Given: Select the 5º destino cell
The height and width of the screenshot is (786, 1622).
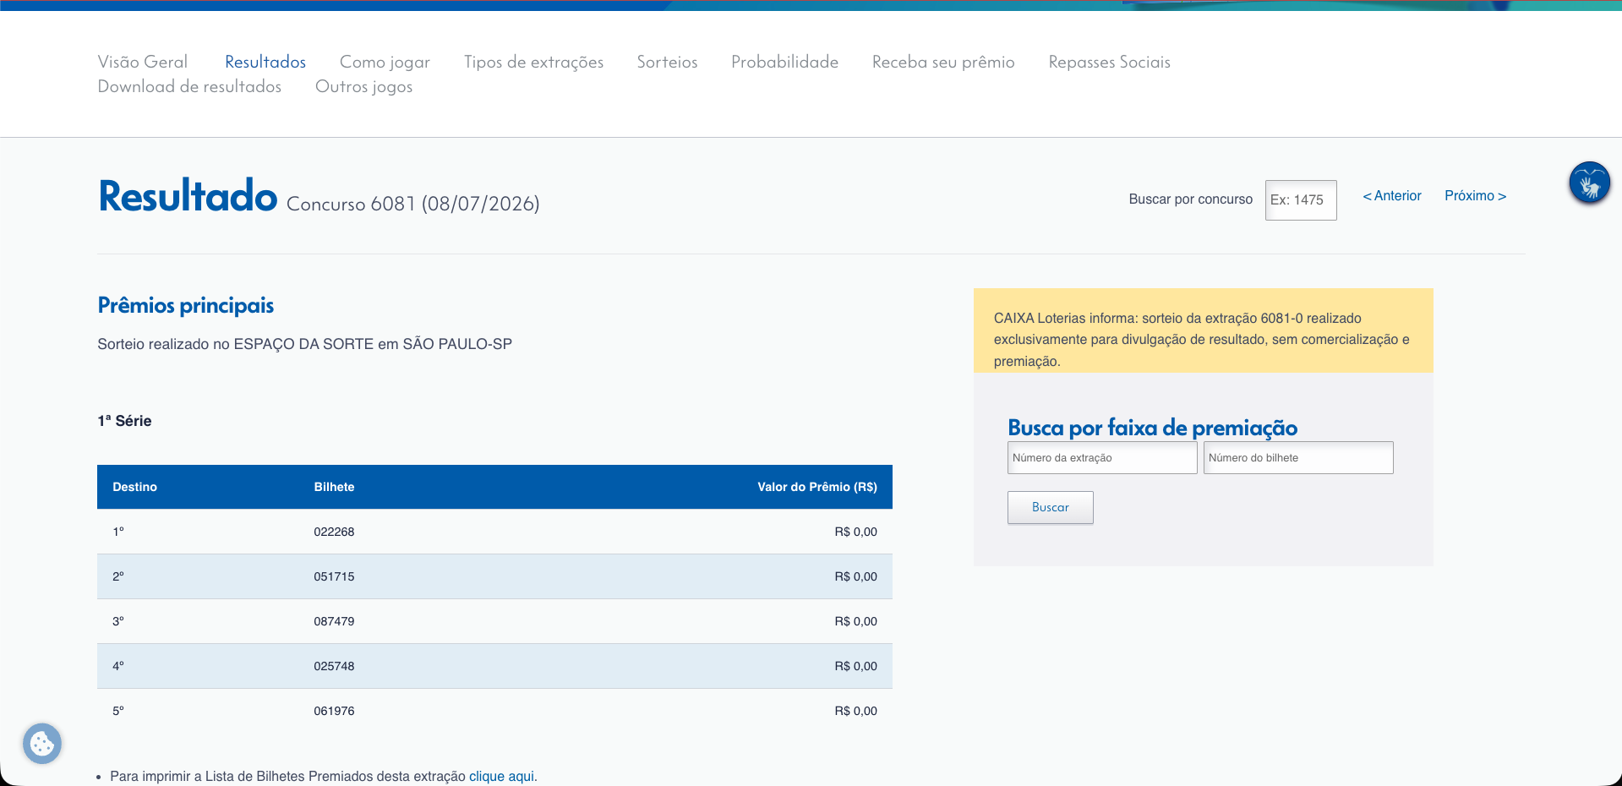Looking at the screenshot, I should click(118, 711).
